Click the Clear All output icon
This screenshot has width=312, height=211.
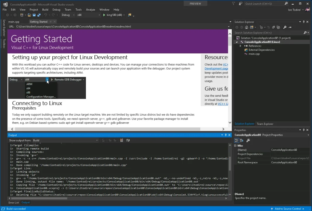point(122,140)
